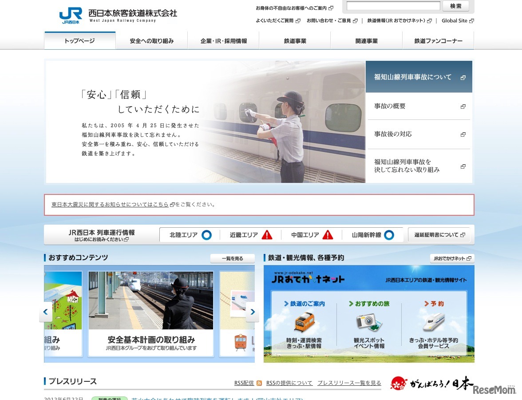Image resolution: width=522 pixels, height=400 pixels.
Task: Click the JRおでかけネット banner logo
Action: click(x=308, y=278)
